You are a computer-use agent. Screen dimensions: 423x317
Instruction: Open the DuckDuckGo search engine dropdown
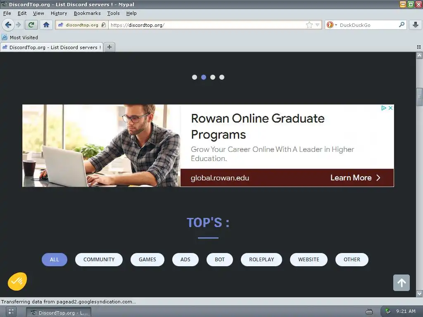pyautogui.click(x=332, y=25)
